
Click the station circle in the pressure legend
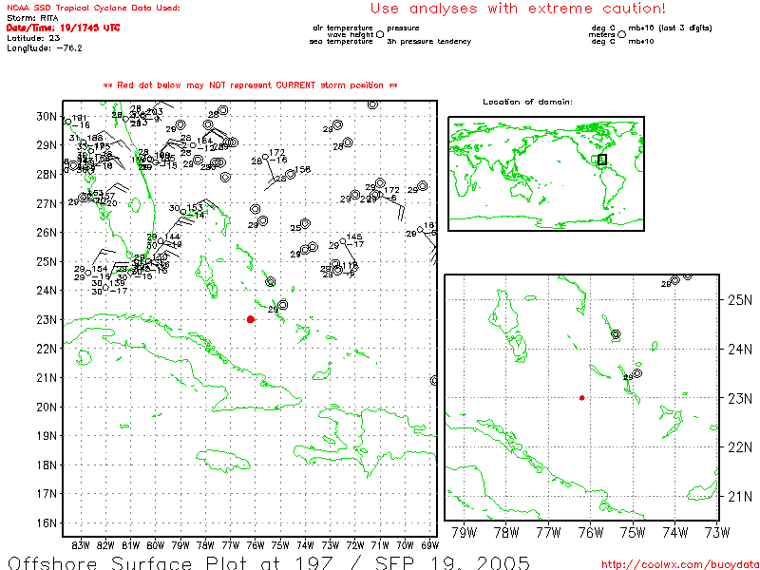[380, 33]
